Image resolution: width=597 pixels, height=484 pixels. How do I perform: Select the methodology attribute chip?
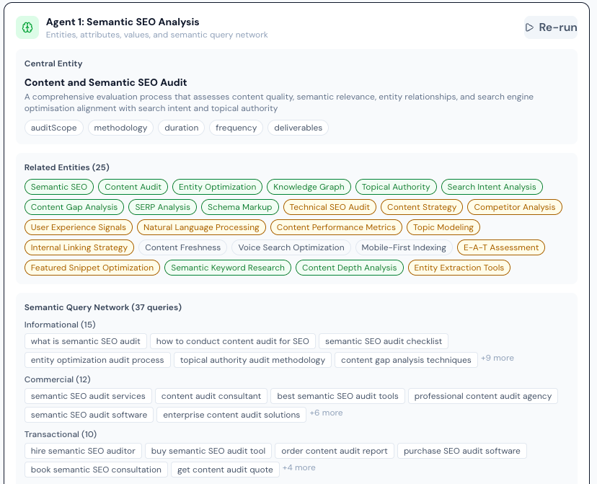[120, 128]
